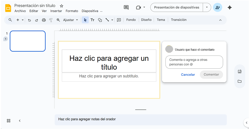Click the redo arrow icon

click(x=37, y=20)
